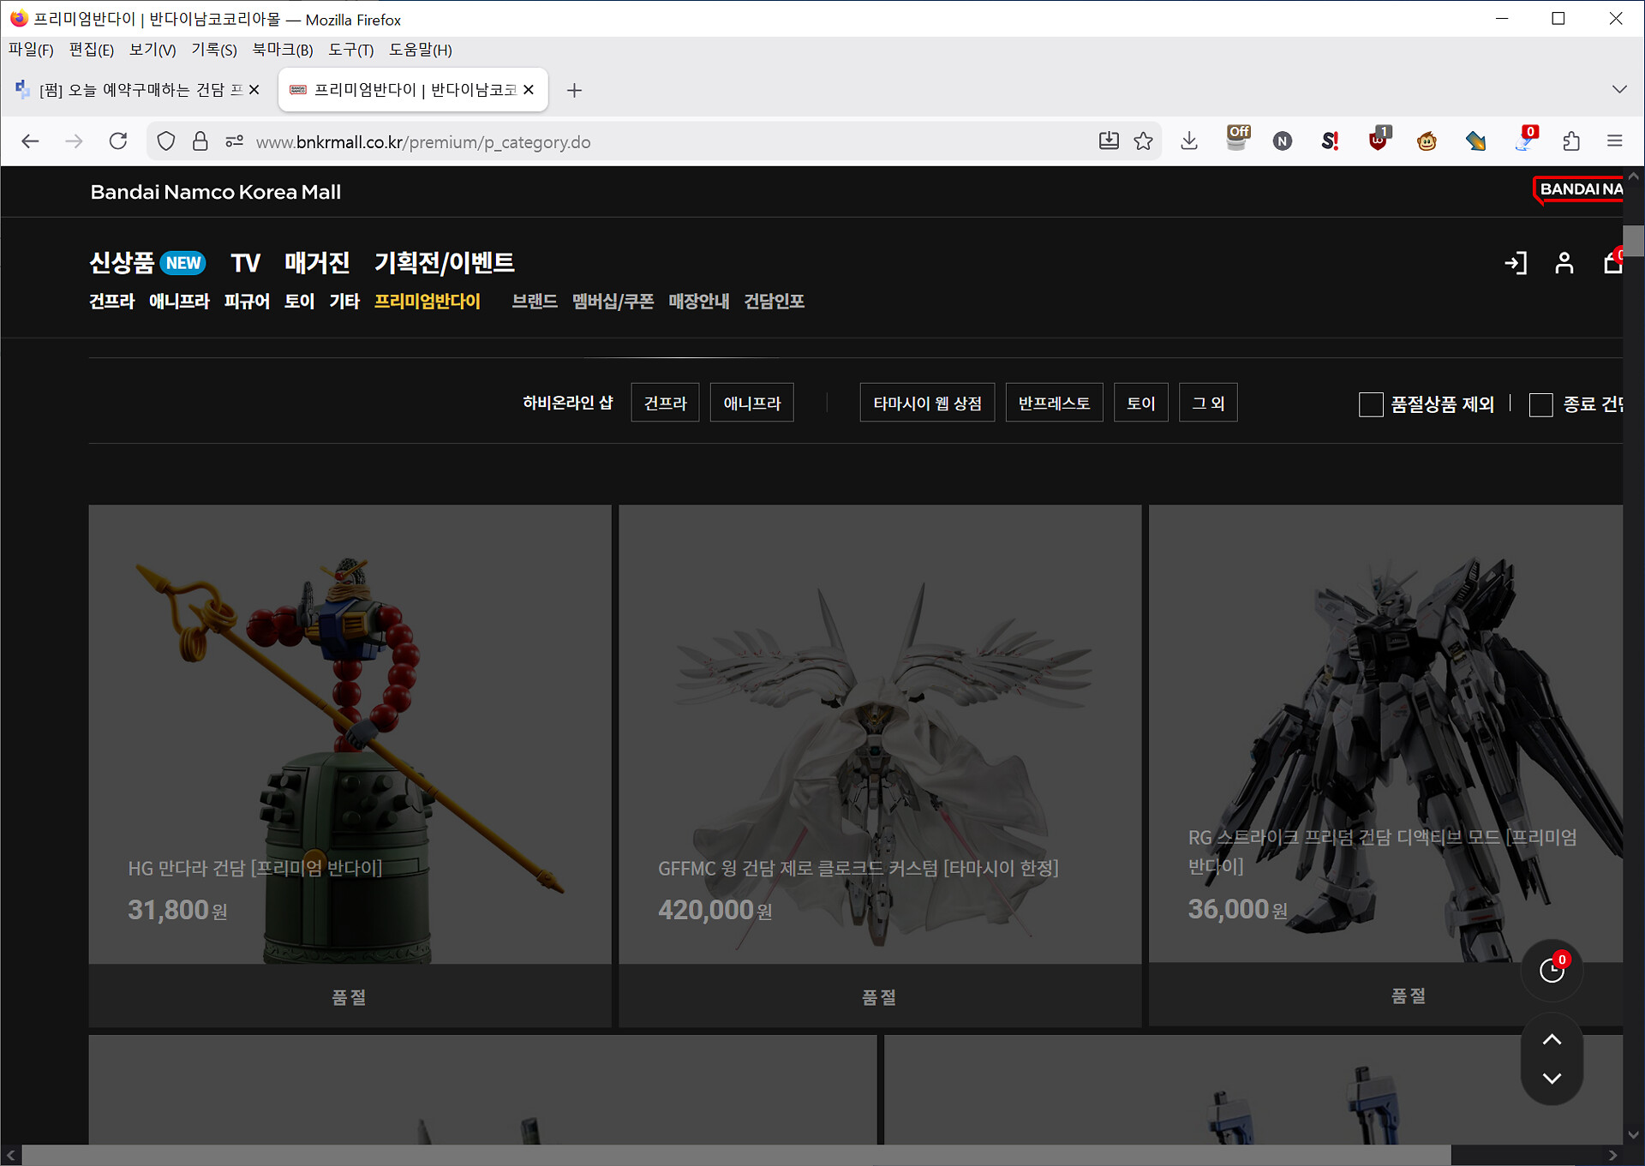Click the scroll-to-bottom chevron button

[1552, 1079]
